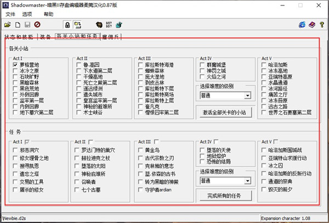Check the 毁灭的前夕 quest checkbox
This screenshot has width=329, height=223.
pos(264,190)
